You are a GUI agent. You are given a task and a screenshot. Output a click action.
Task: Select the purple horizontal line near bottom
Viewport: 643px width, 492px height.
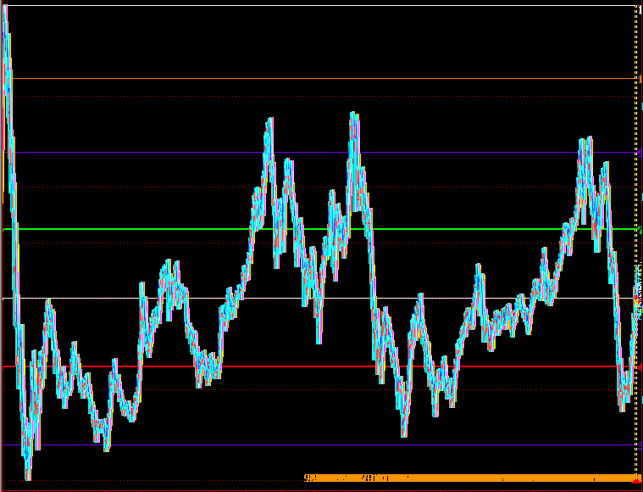(x=254, y=444)
